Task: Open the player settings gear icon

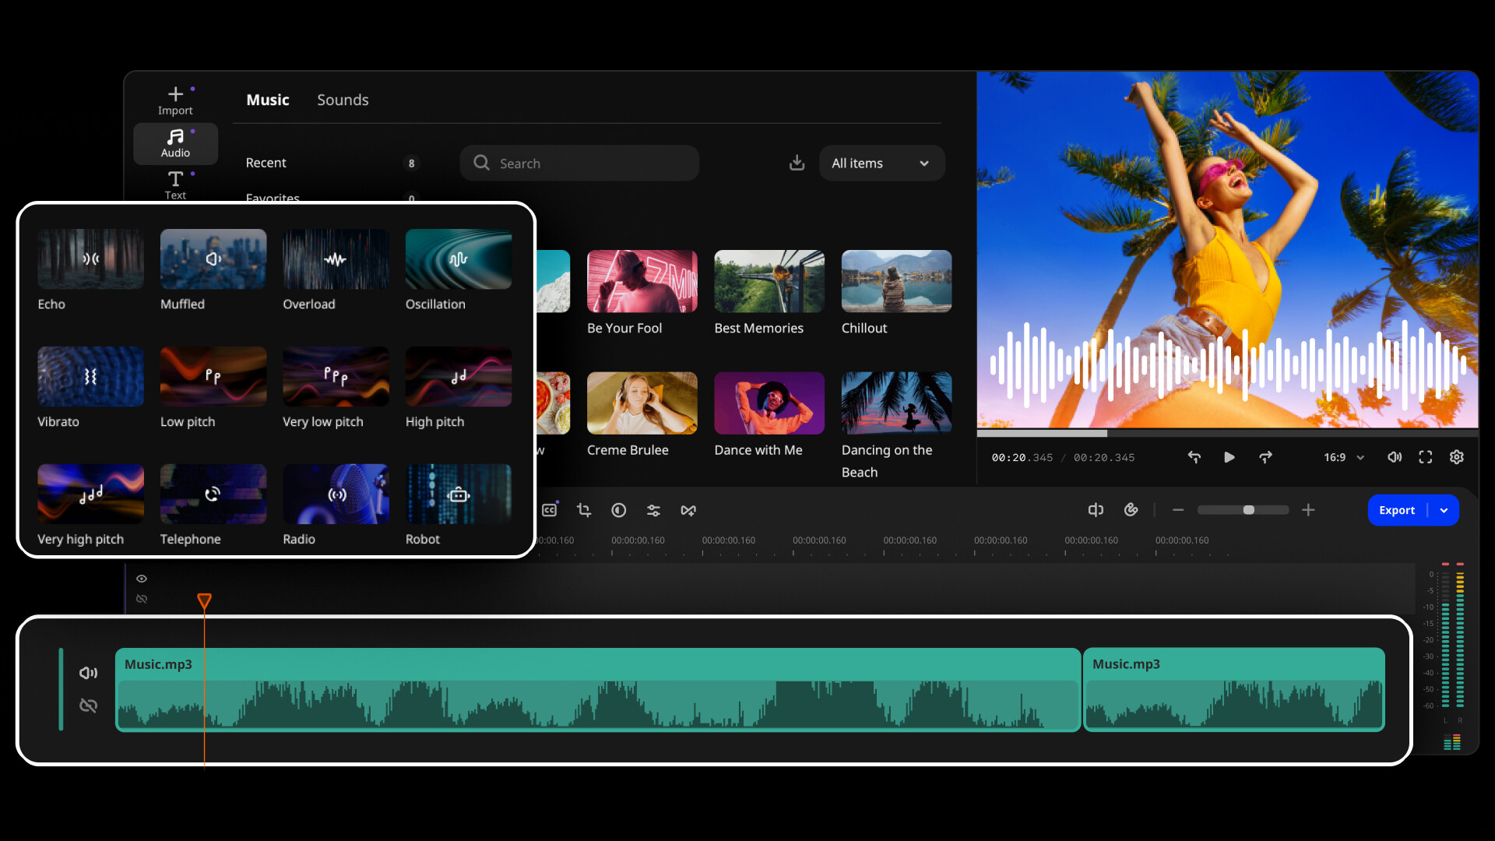Action: point(1457,457)
